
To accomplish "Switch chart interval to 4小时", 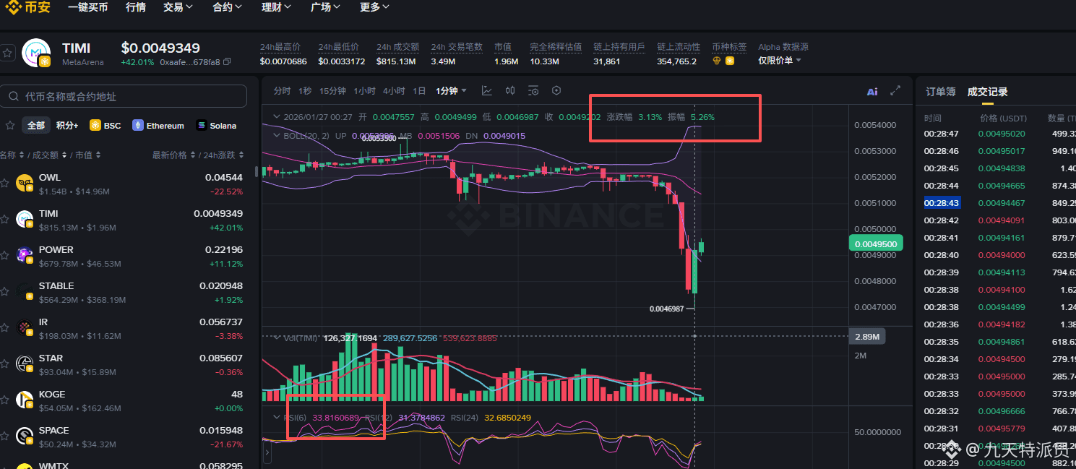I will coord(394,90).
